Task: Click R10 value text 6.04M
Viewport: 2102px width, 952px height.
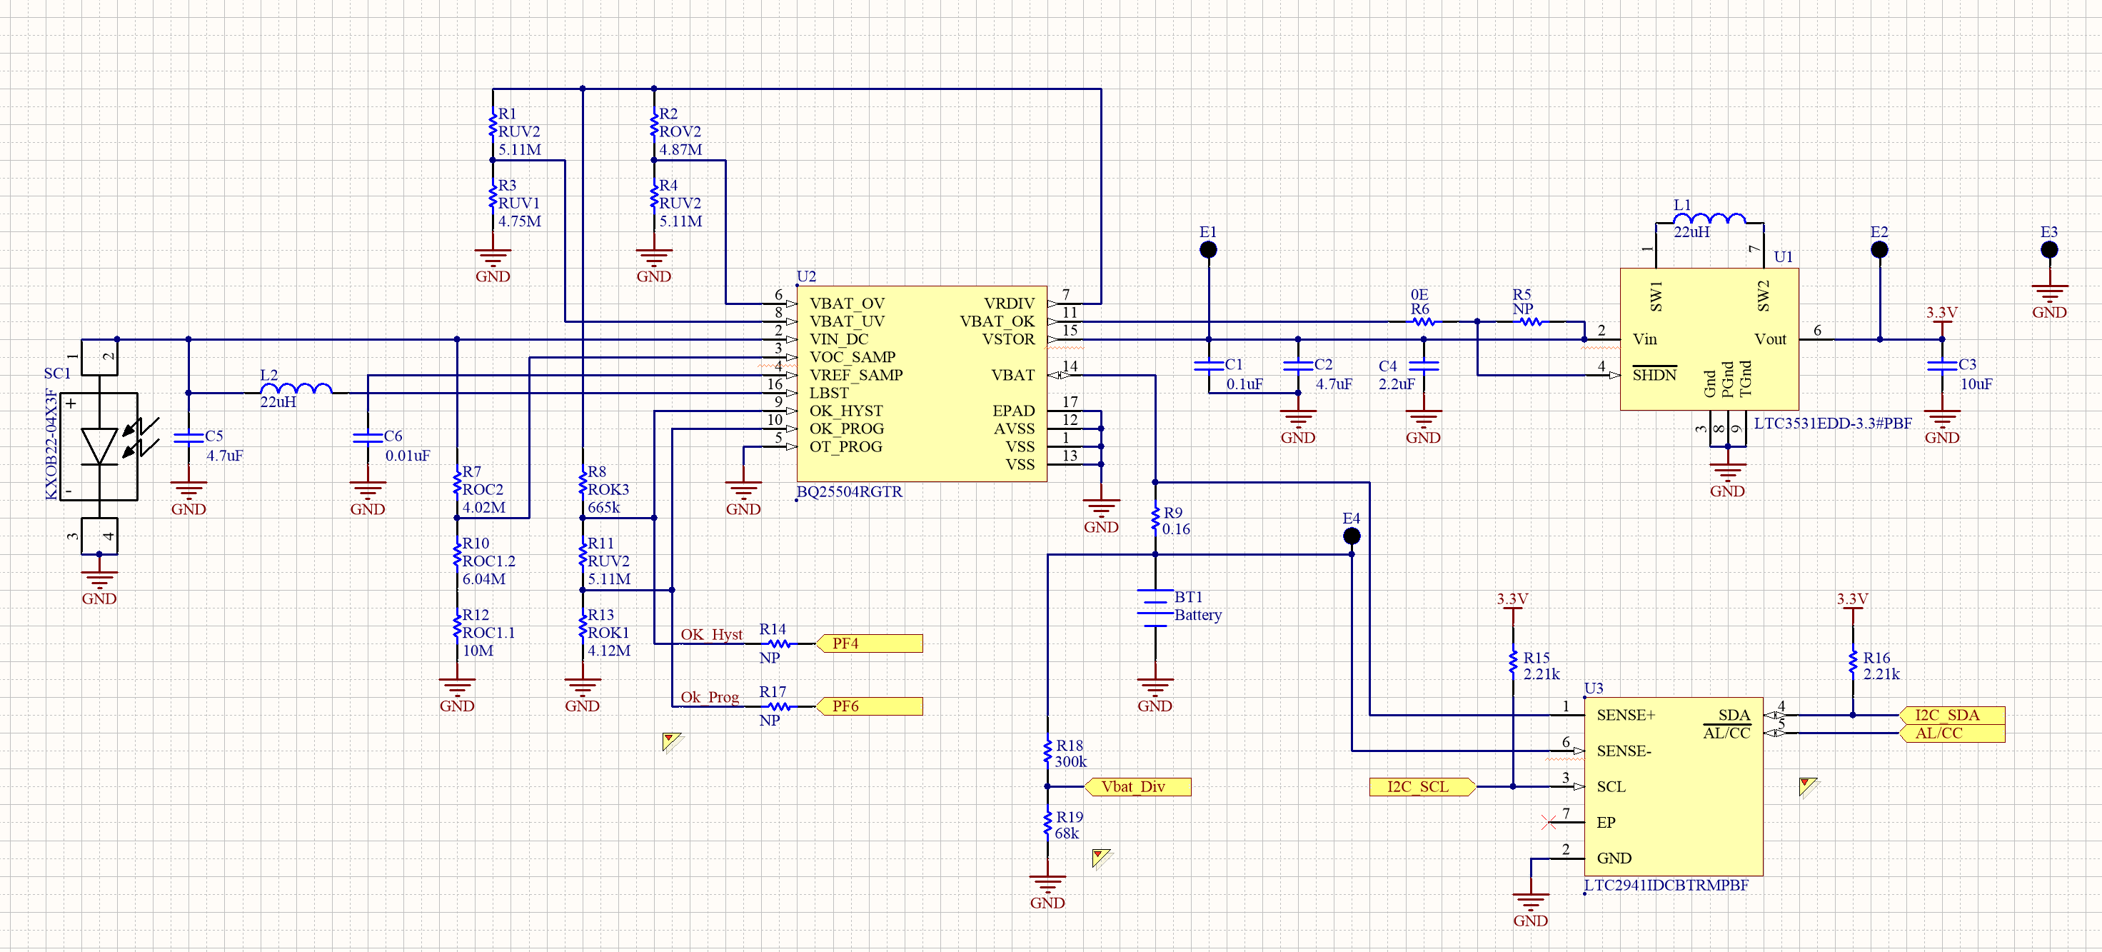Action: point(484,580)
